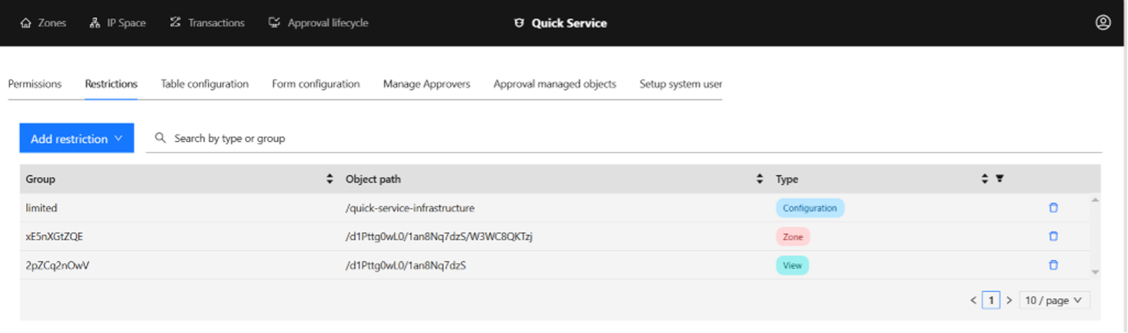Go to the next results page
The height and width of the screenshot is (333, 1128).
click(x=1009, y=301)
